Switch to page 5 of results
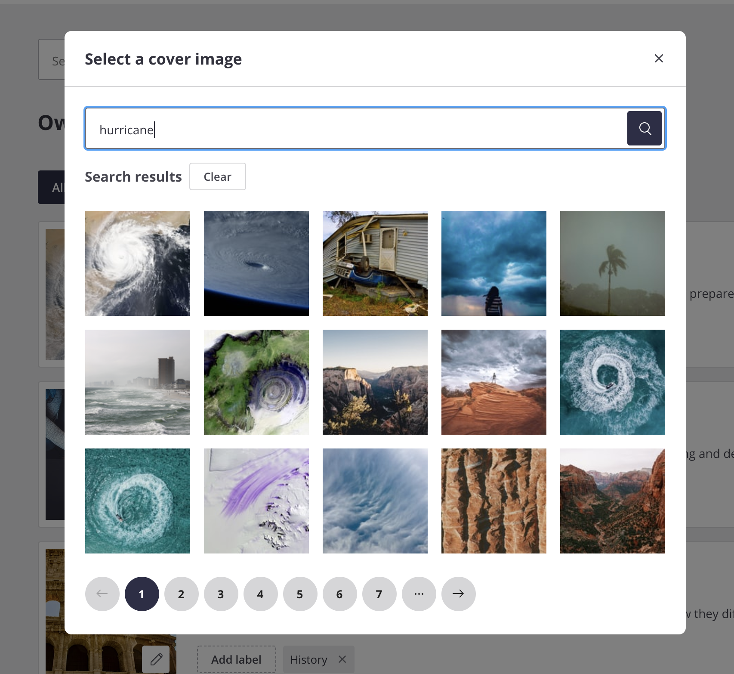734x674 pixels. point(300,594)
